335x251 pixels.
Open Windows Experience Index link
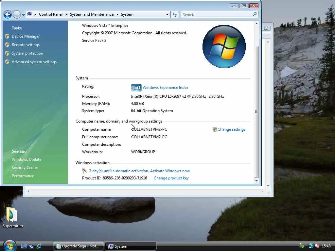pyautogui.click(x=165, y=88)
